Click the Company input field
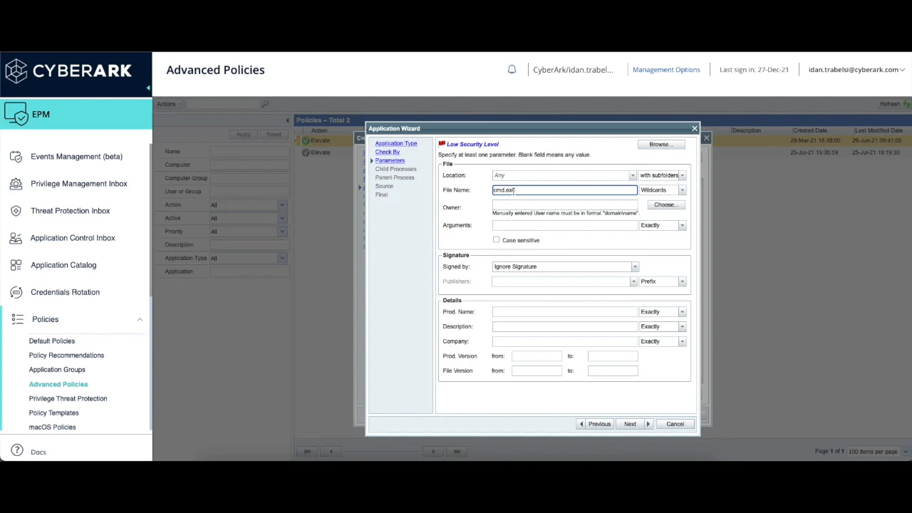Screen dimensions: 912x513 [x=564, y=341]
